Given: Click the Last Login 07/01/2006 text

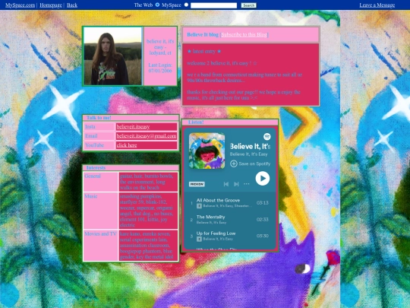Looking at the screenshot, I should 160,68.
